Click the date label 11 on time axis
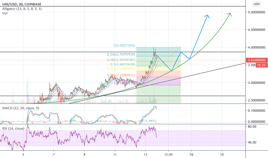 pyautogui.click(x=115, y=155)
